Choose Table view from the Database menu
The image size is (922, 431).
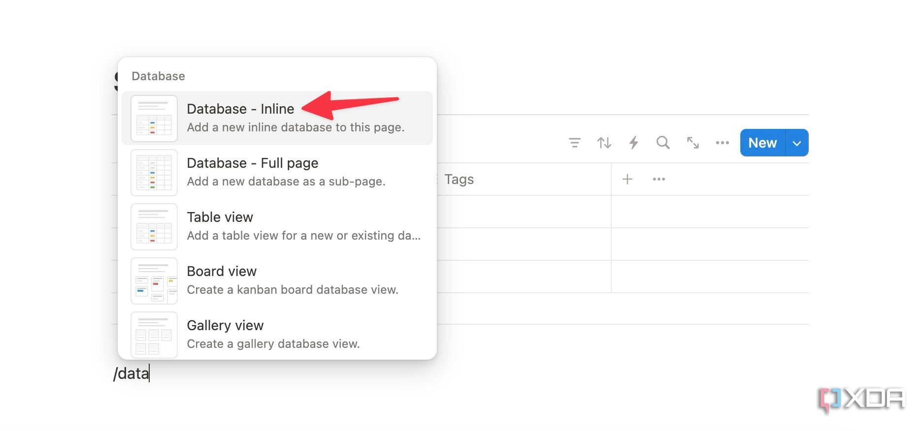[220, 217]
